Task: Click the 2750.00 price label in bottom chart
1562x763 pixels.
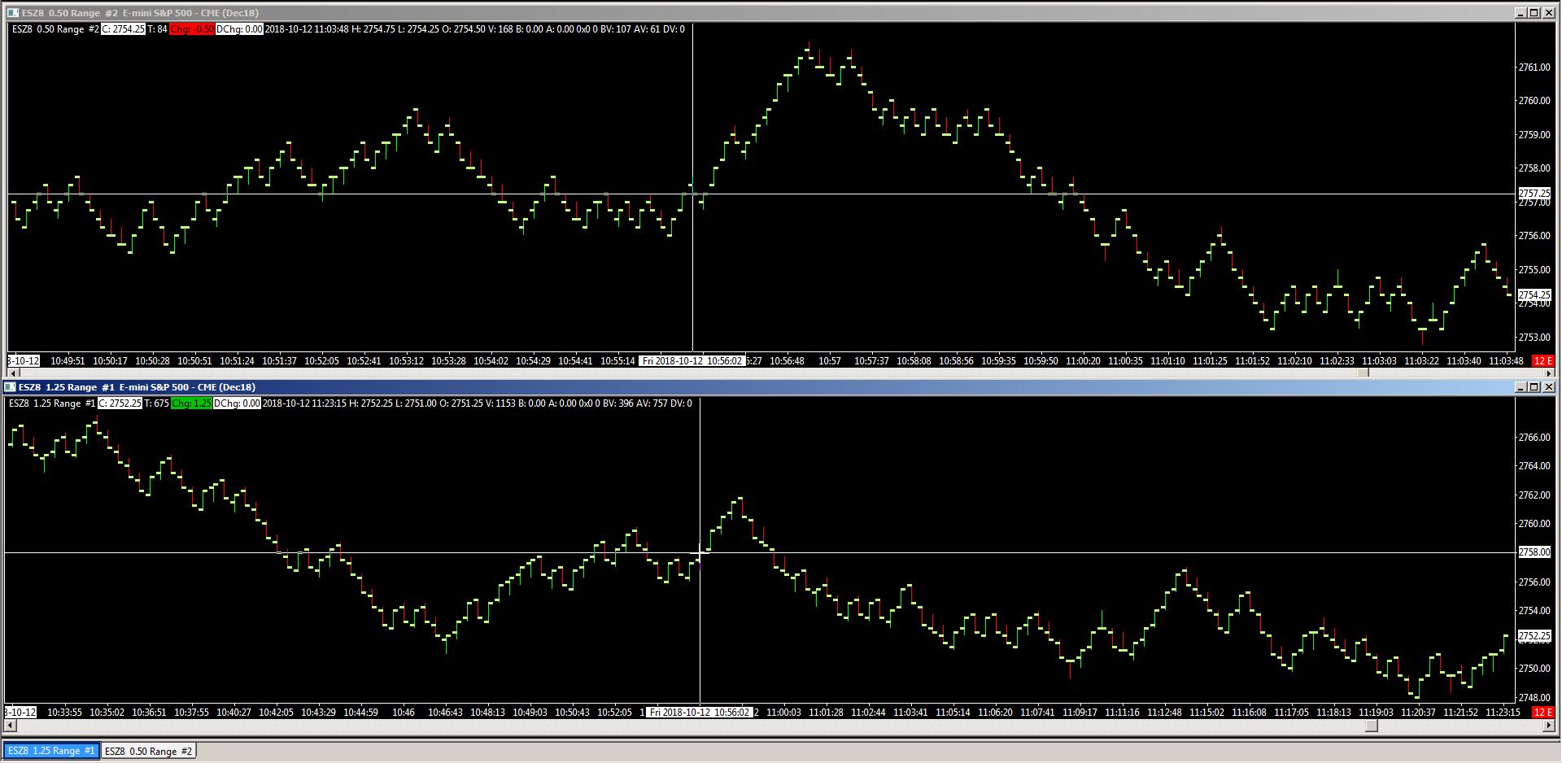Action: click(1534, 669)
